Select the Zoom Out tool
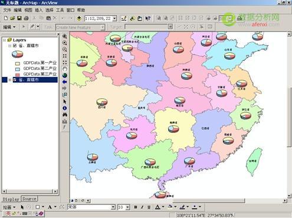 point(64,49)
